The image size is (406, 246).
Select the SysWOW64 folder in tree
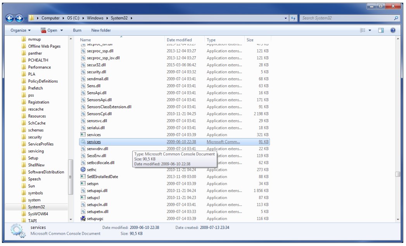(x=38, y=214)
